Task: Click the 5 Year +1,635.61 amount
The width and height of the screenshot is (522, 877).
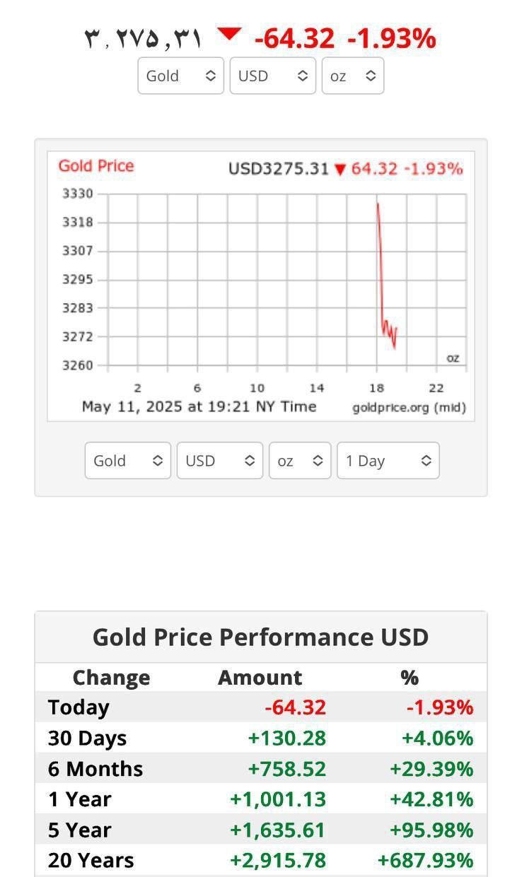Action: (278, 830)
